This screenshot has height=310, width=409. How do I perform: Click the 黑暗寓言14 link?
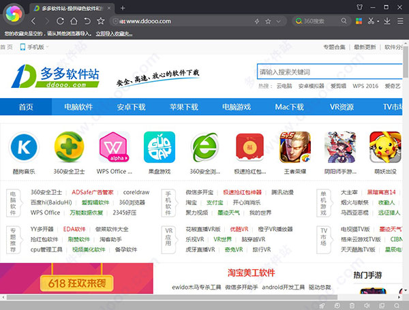(x=381, y=192)
